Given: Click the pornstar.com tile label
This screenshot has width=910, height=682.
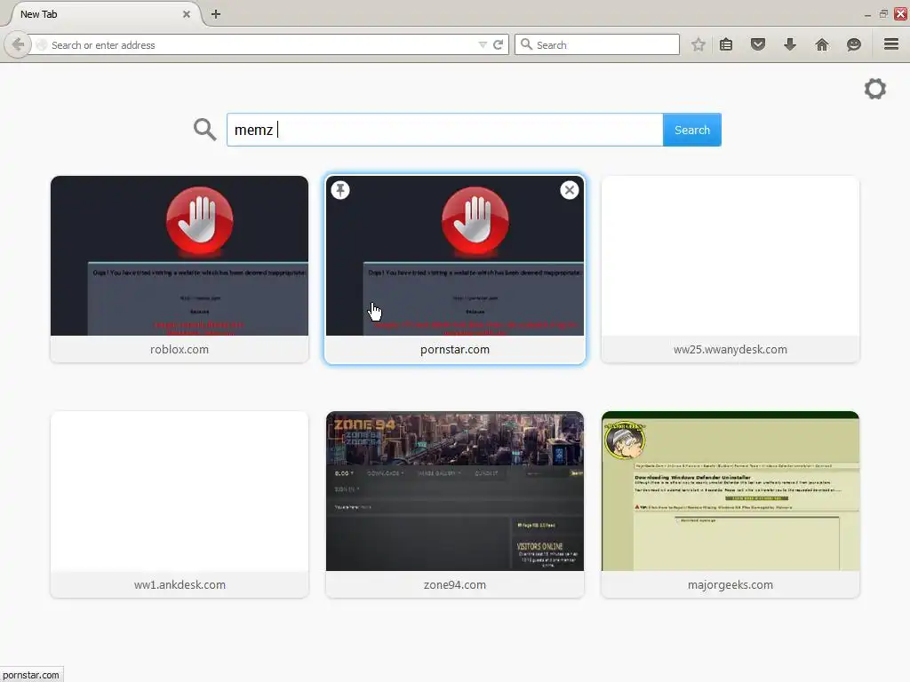Looking at the screenshot, I should [x=455, y=349].
